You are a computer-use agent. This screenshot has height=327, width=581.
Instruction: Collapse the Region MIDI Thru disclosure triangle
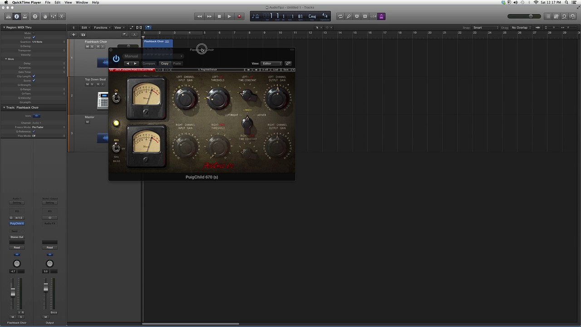point(4,28)
